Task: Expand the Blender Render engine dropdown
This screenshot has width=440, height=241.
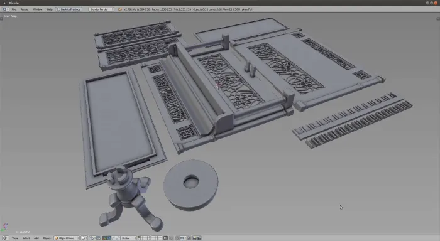Action: [x=101, y=9]
